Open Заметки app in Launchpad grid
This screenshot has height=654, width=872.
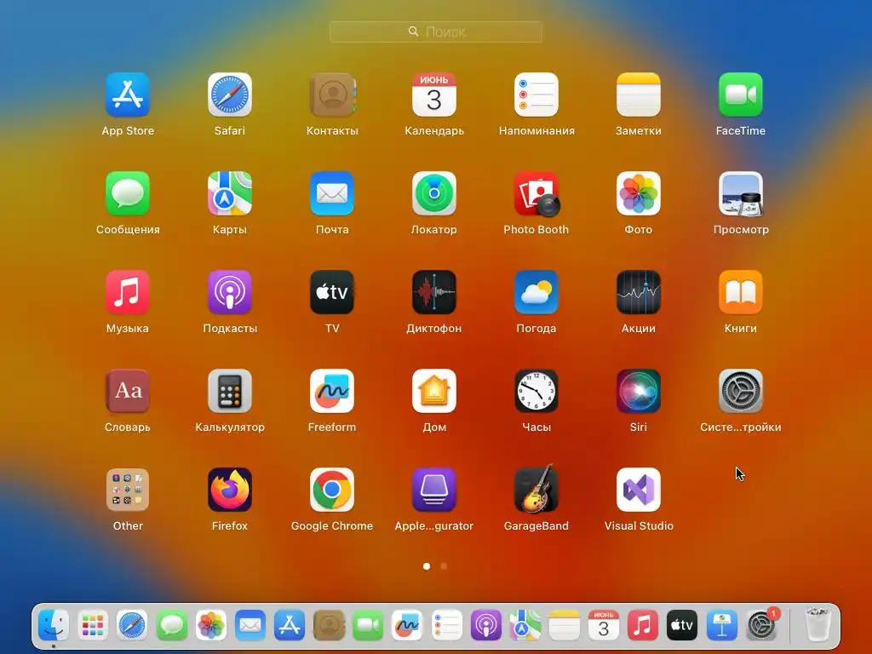coord(639,95)
